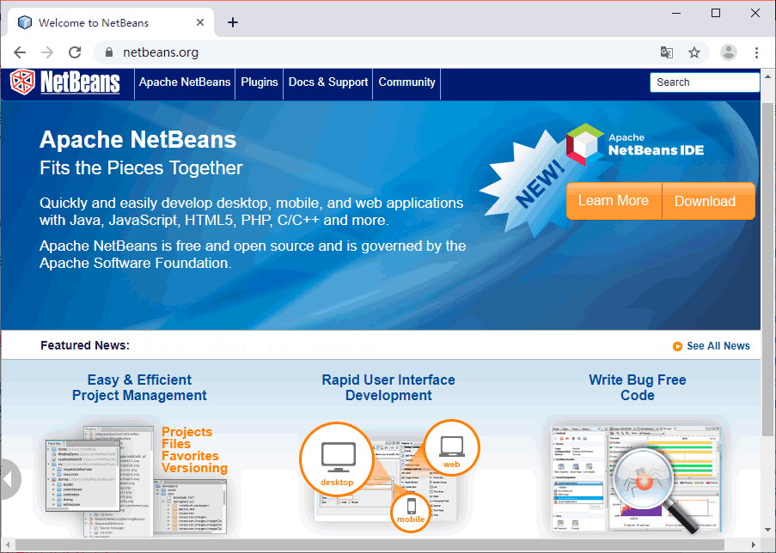
Task: Click the web development icon
Action: click(451, 447)
